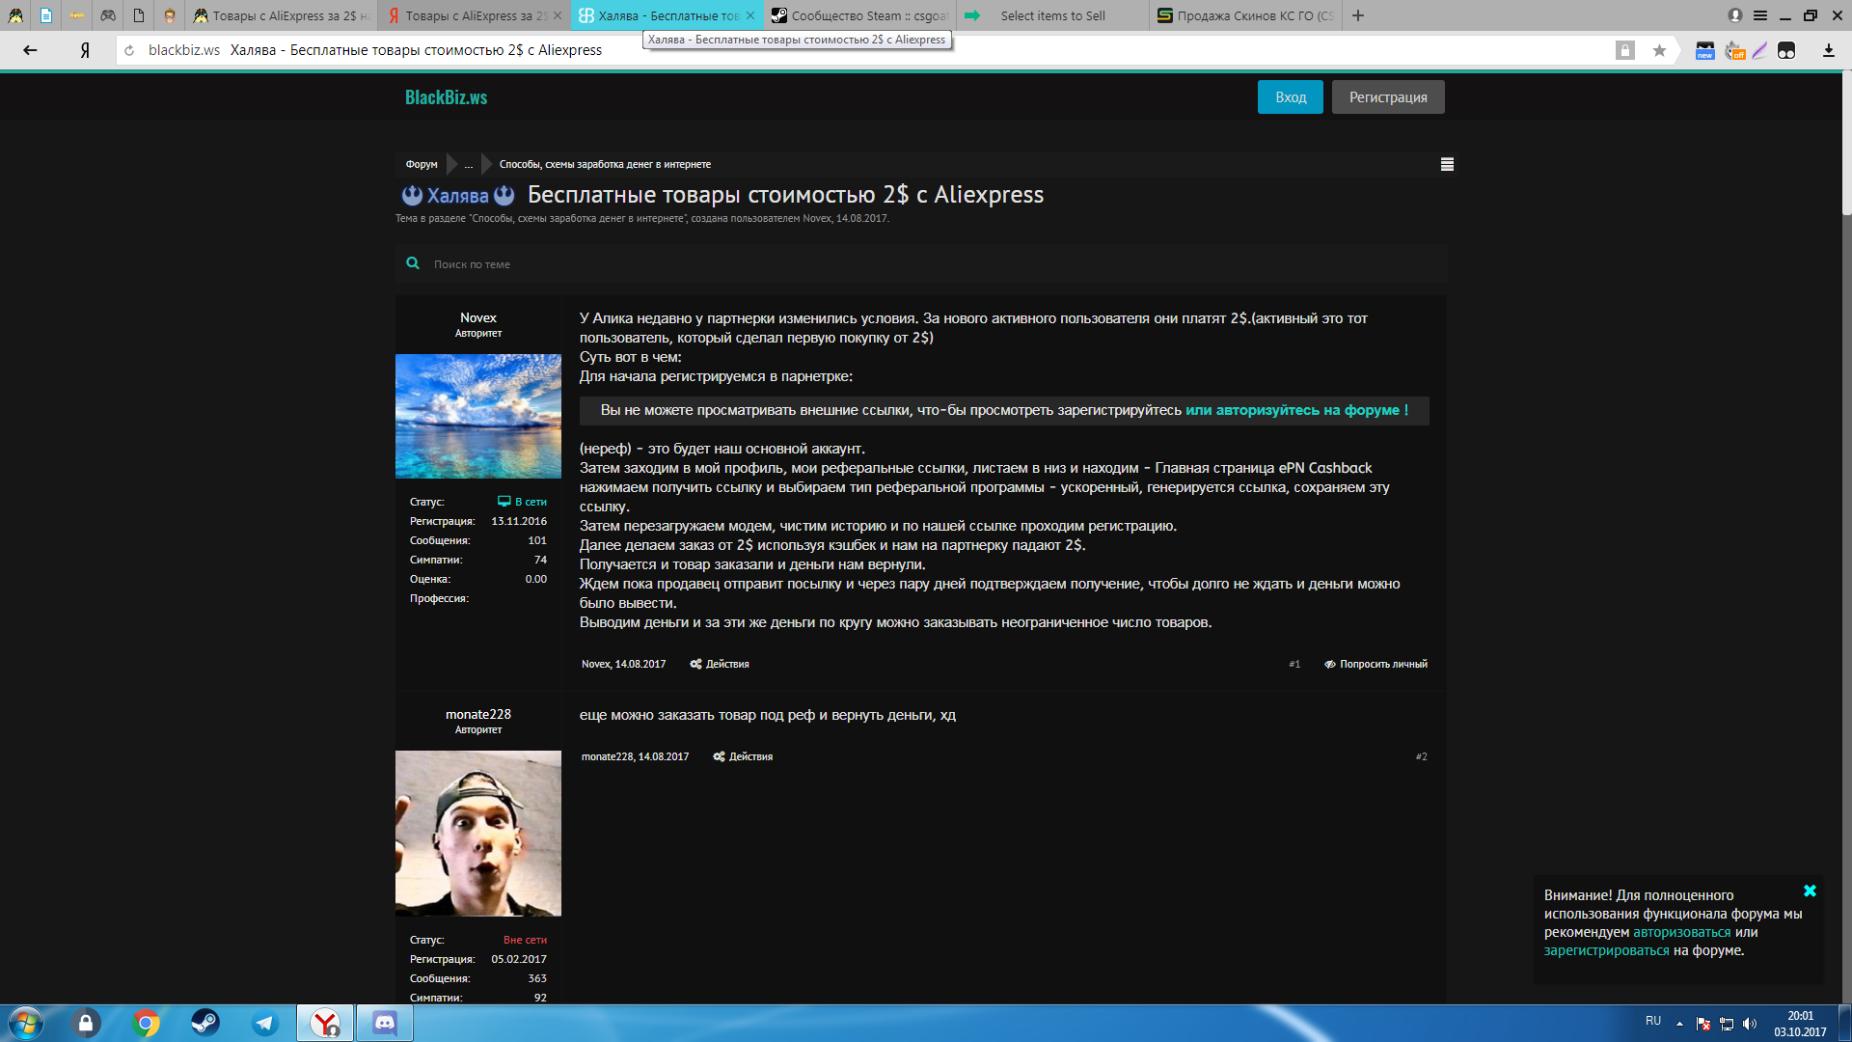
Task: Switch to the 'Select items to Sell' tab
Action: [1051, 15]
